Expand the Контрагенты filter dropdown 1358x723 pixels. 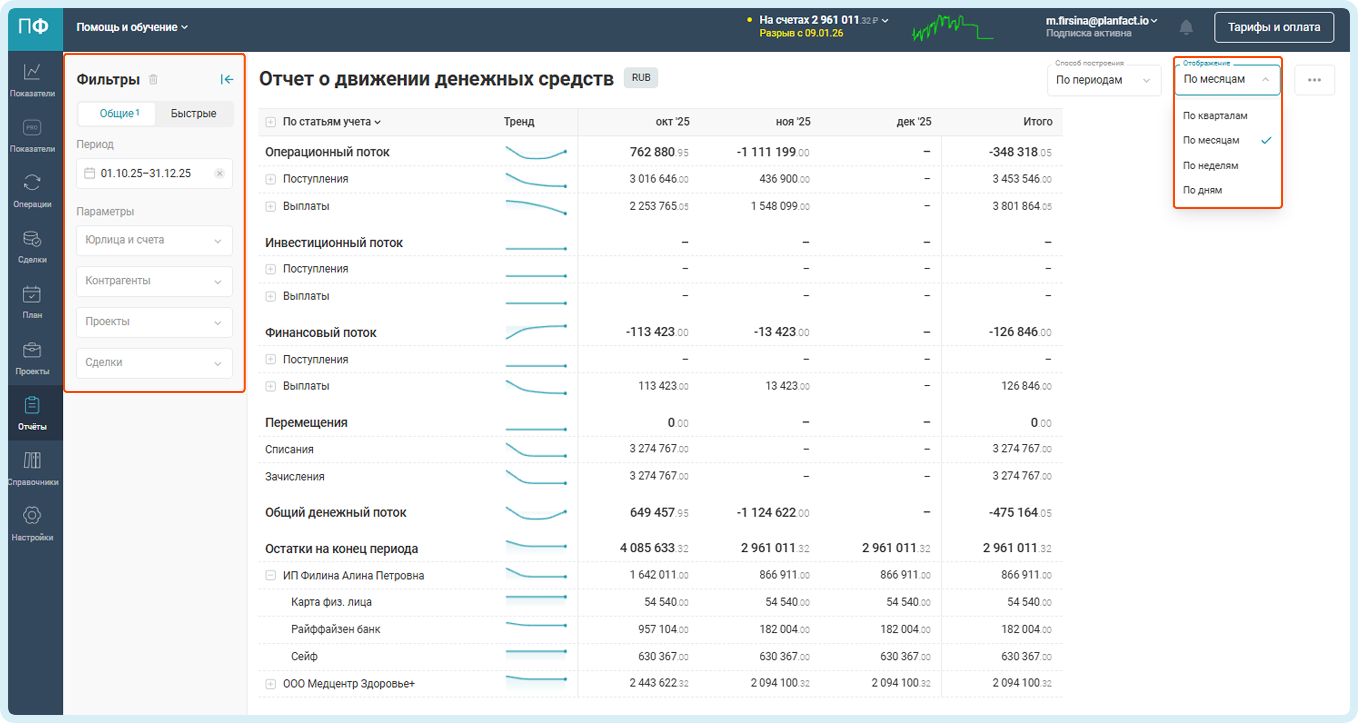(154, 281)
